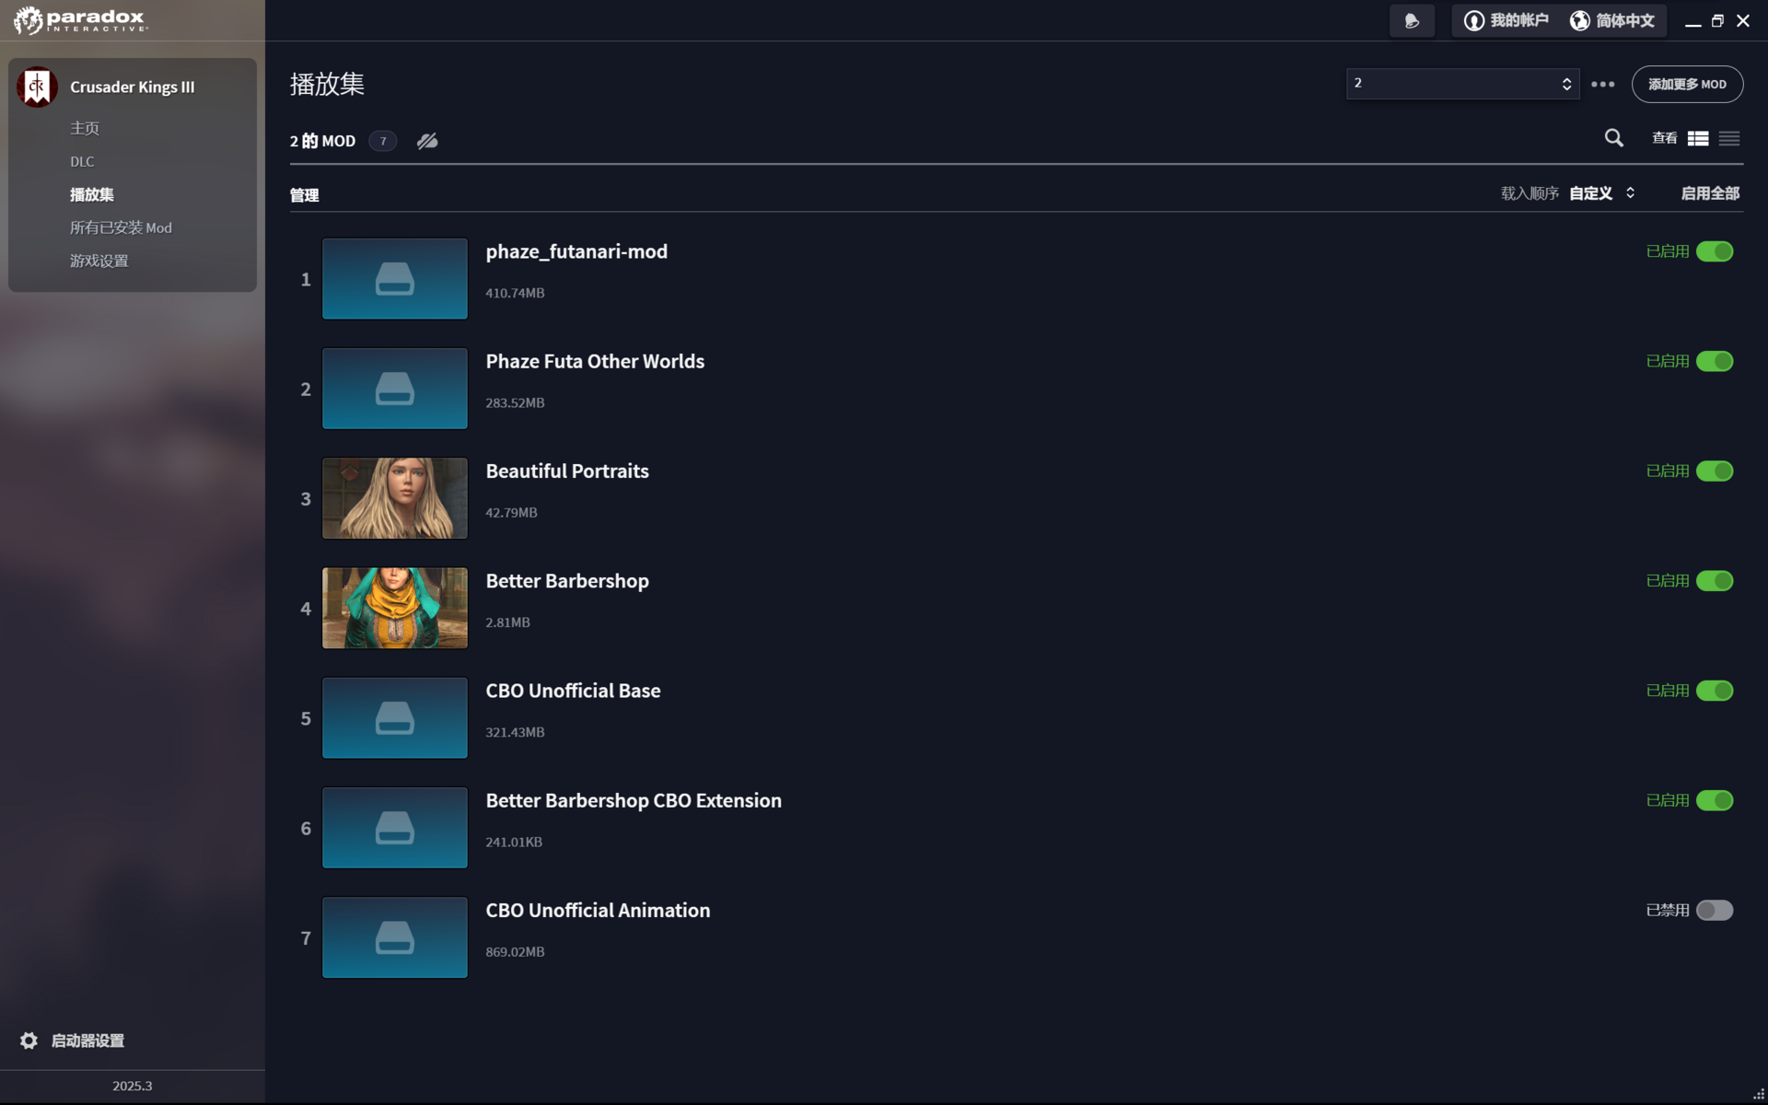Click the window resize grip corner

(x=1759, y=1095)
